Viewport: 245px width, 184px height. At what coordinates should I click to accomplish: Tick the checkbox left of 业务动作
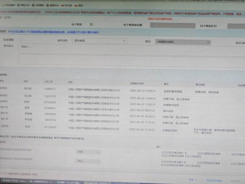point(21,40)
